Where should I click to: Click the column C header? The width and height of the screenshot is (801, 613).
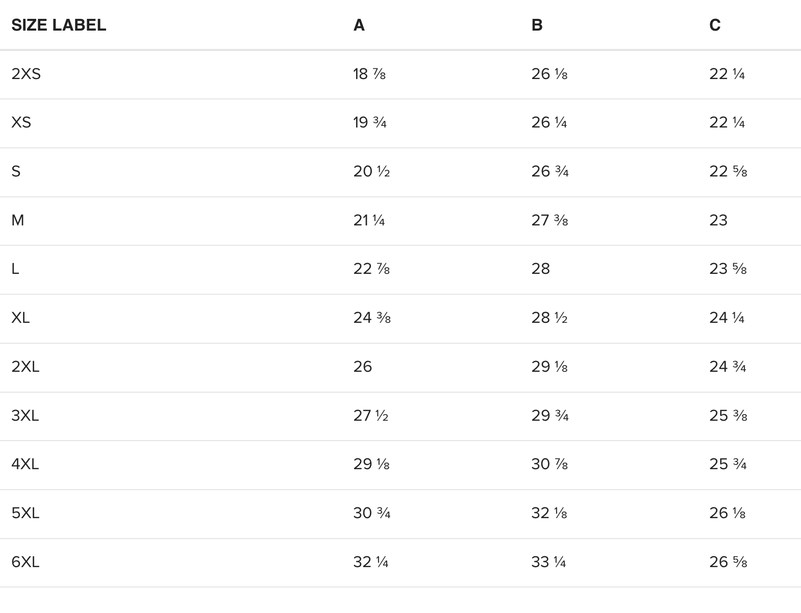coord(715,25)
